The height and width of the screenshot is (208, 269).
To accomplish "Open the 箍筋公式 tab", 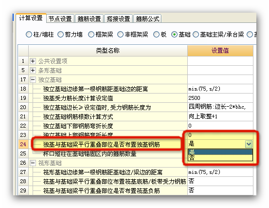I will tap(147, 19).
